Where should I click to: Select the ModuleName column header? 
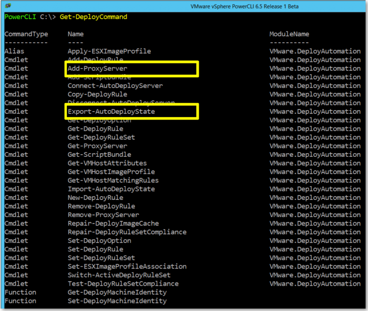coord(289,34)
